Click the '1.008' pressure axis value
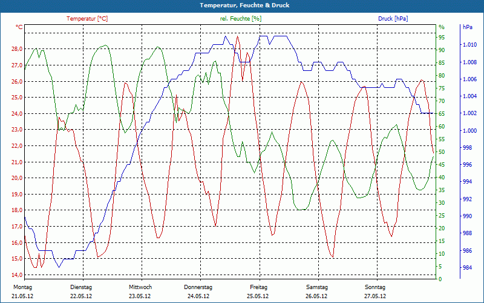 [x=469, y=62]
